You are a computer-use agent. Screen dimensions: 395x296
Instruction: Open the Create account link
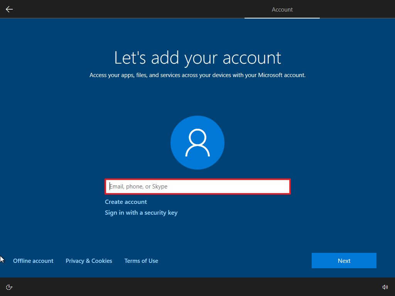tap(126, 202)
